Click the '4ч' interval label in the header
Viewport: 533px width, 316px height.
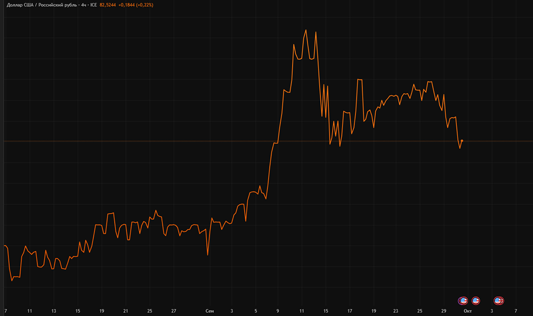(84, 5)
